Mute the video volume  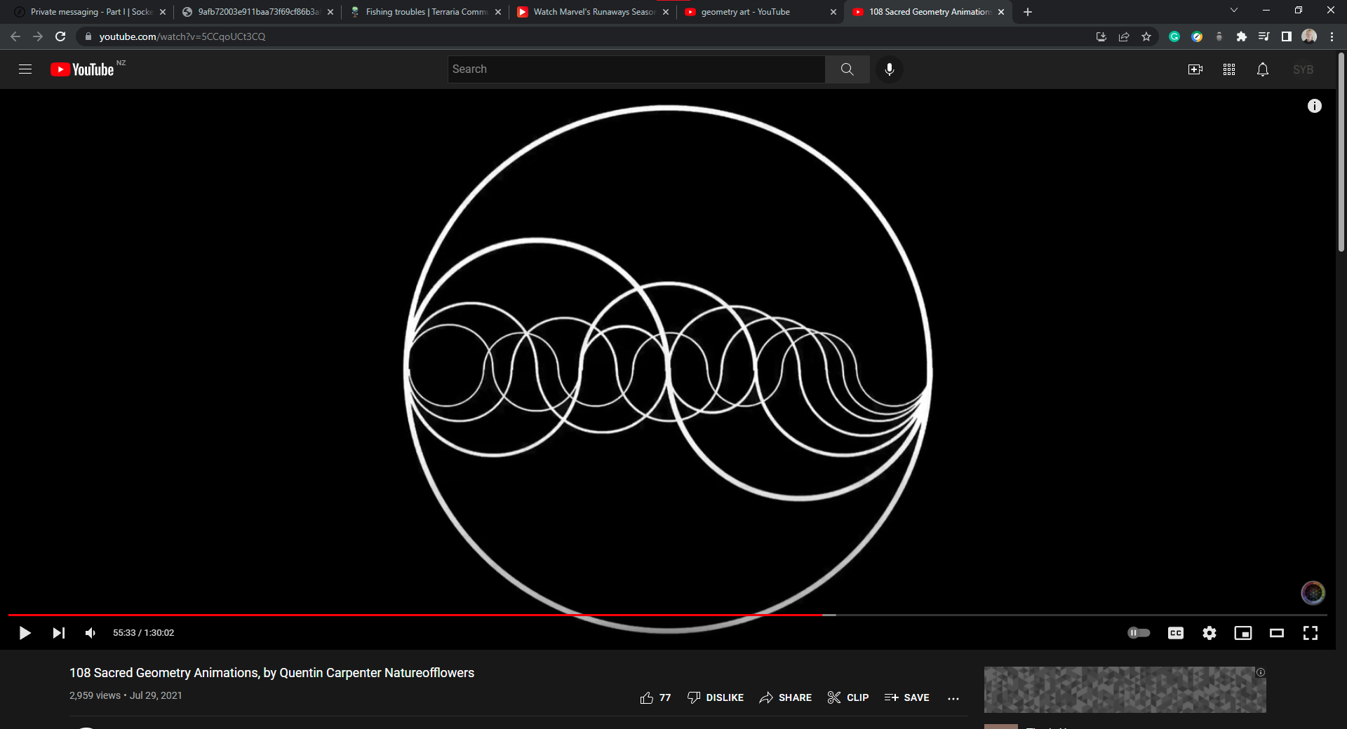click(91, 633)
